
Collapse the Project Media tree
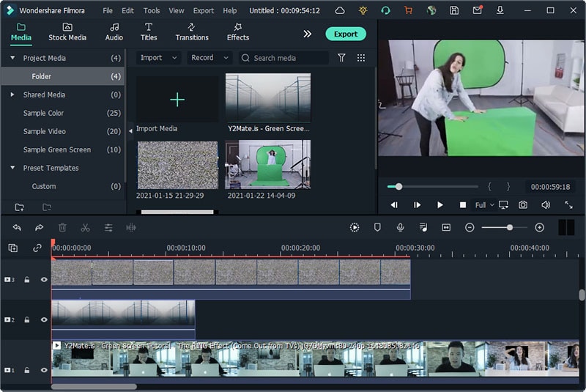click(x=12, y=58)
